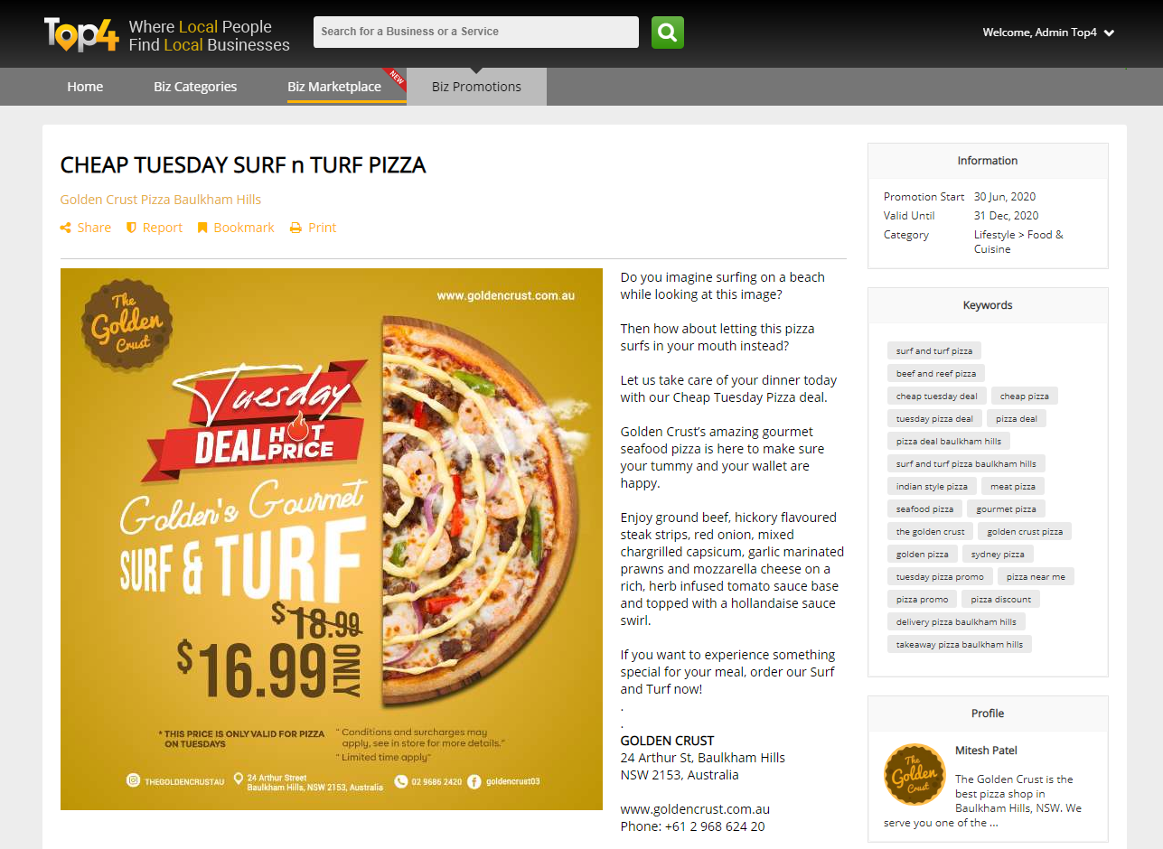Screen dimensions: 1163x849
Task: Select the 'cheap tuesday deal' keyword
Action: coord(937,396)
